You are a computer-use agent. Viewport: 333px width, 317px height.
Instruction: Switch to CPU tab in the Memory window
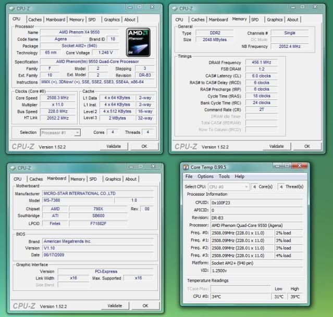coord(179,20)
